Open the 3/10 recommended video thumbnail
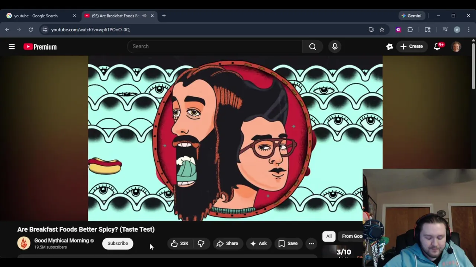The image size is (476, 267). [x=342, y=251]
